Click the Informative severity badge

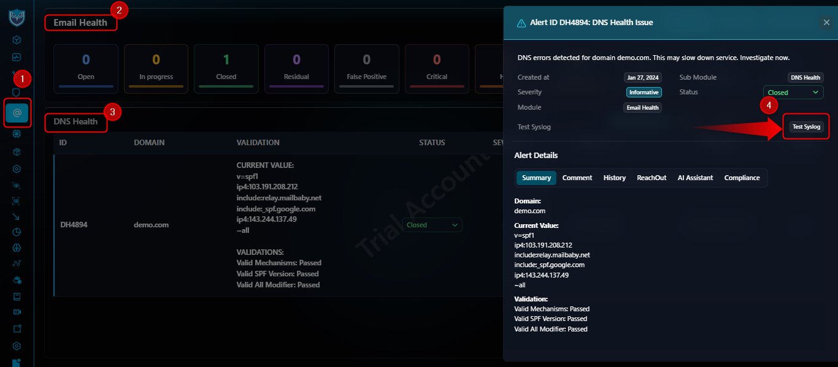point(644,93)
